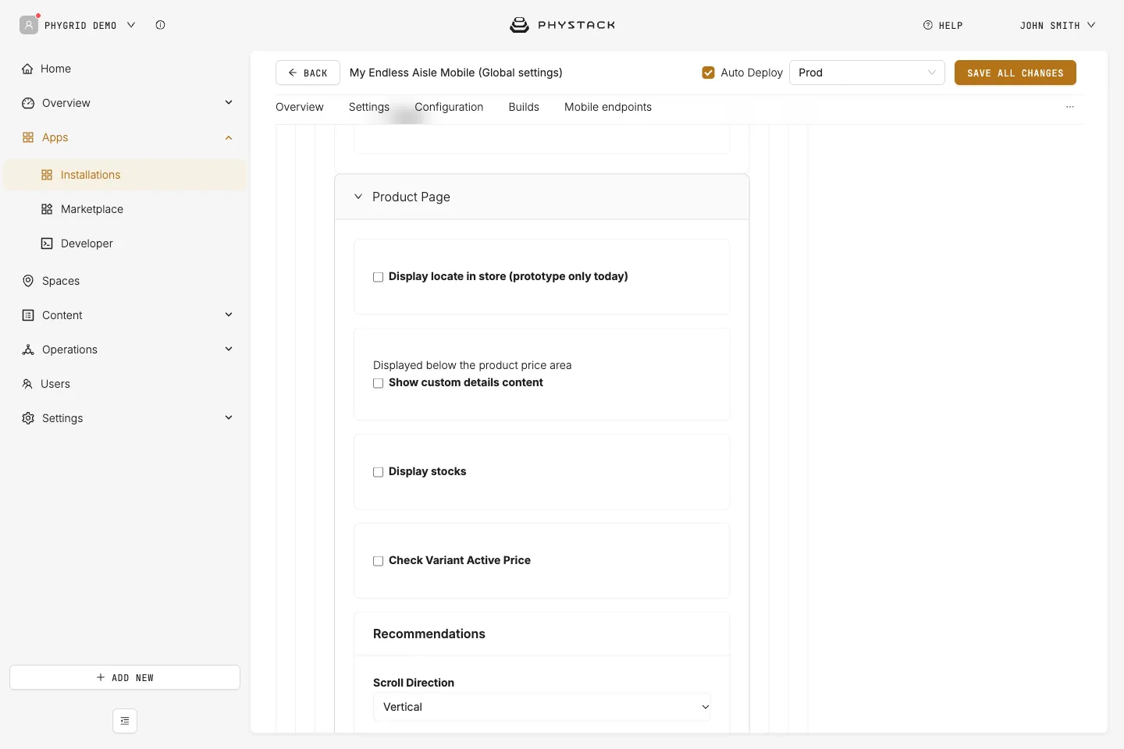Switch to the Overview tab
Image resolution: width=1124 pixels, height=749 pixels.
point(300,107)
